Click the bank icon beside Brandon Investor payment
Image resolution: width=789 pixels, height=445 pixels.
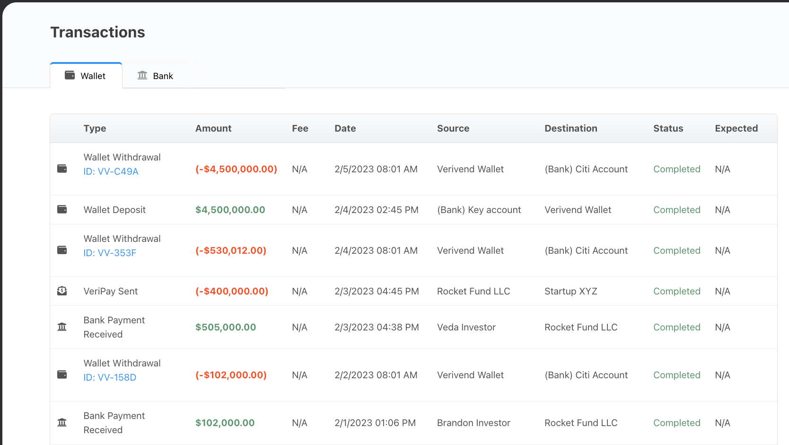(x=62, y=422)
